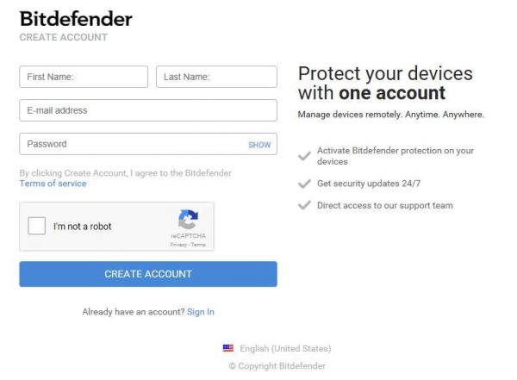Go to Sign In page
The height and width of the screenshot is (380, 517).
tap(201, 312)
